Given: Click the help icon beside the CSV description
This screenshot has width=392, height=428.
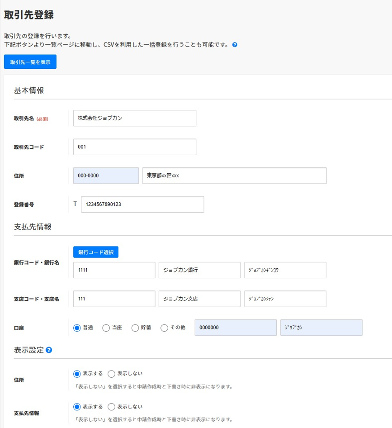Looking at the screenshot, I should [235, 45].
